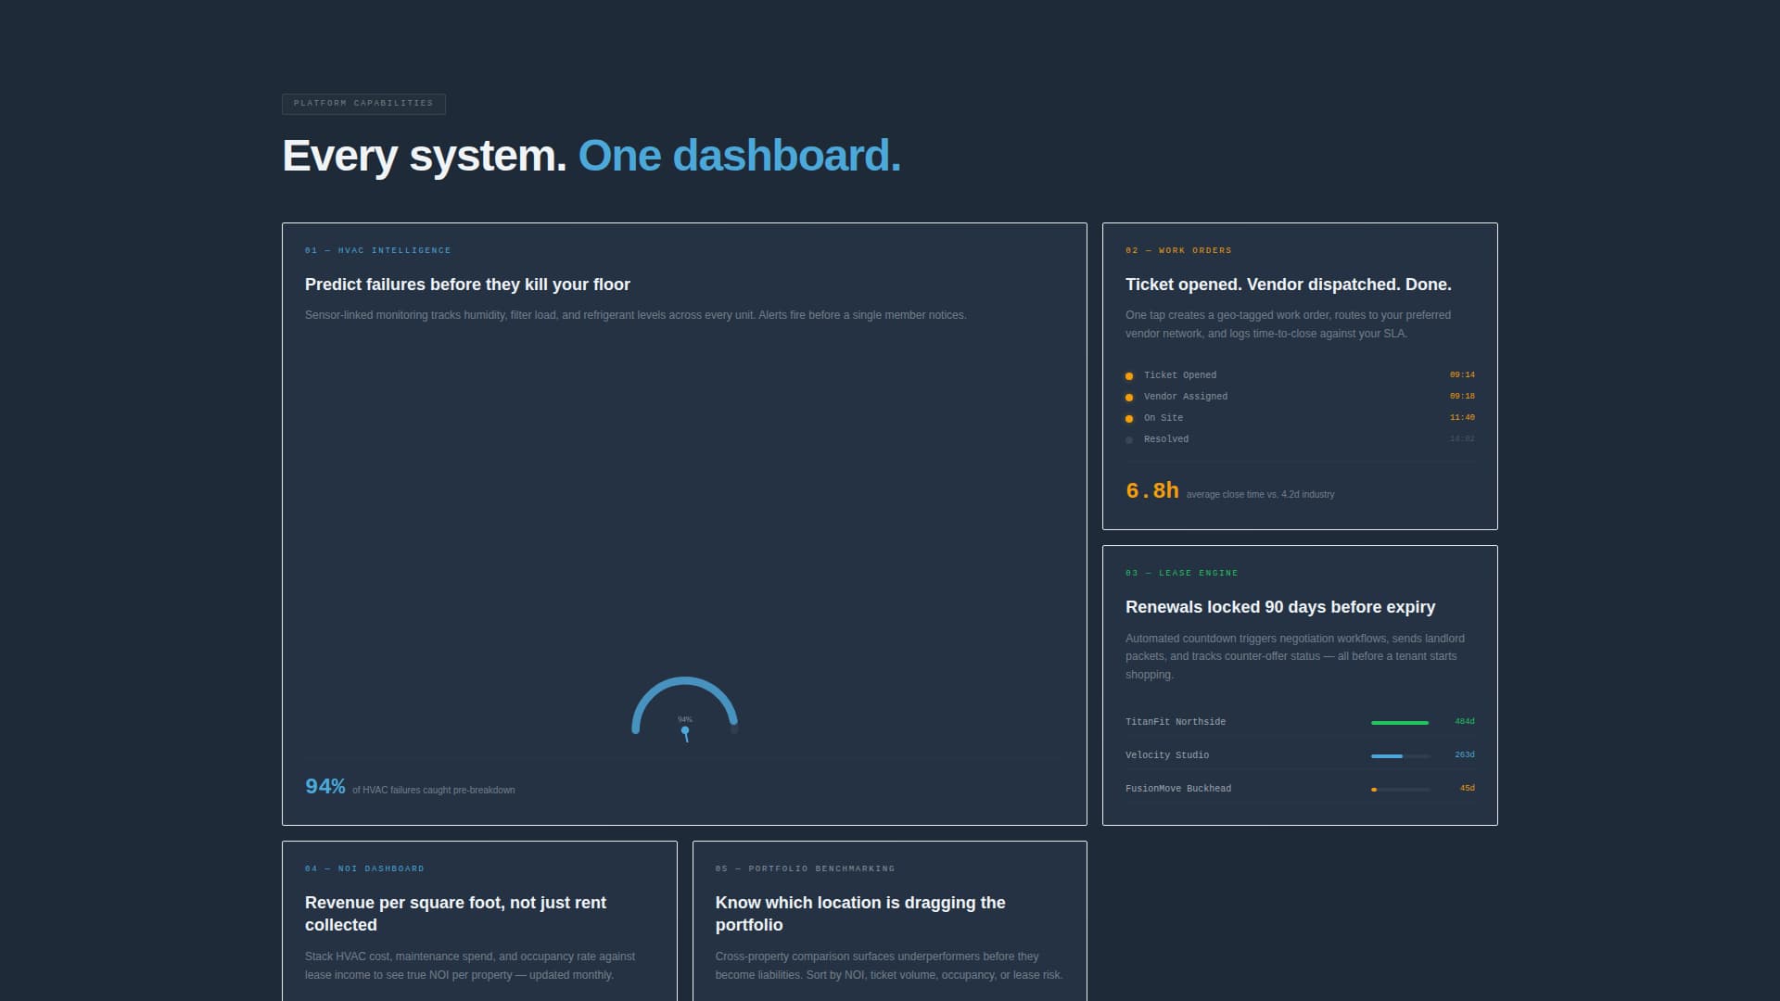Viewport: 1780px width, 1001px height.
Task: Click the '03 — LEASE ENGINE' label
Action: point(1181,573)
